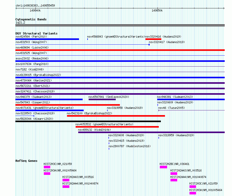232x196 pixels.
Task: Select the red nsv4053532 variant bar
Action: coord(117,127)
